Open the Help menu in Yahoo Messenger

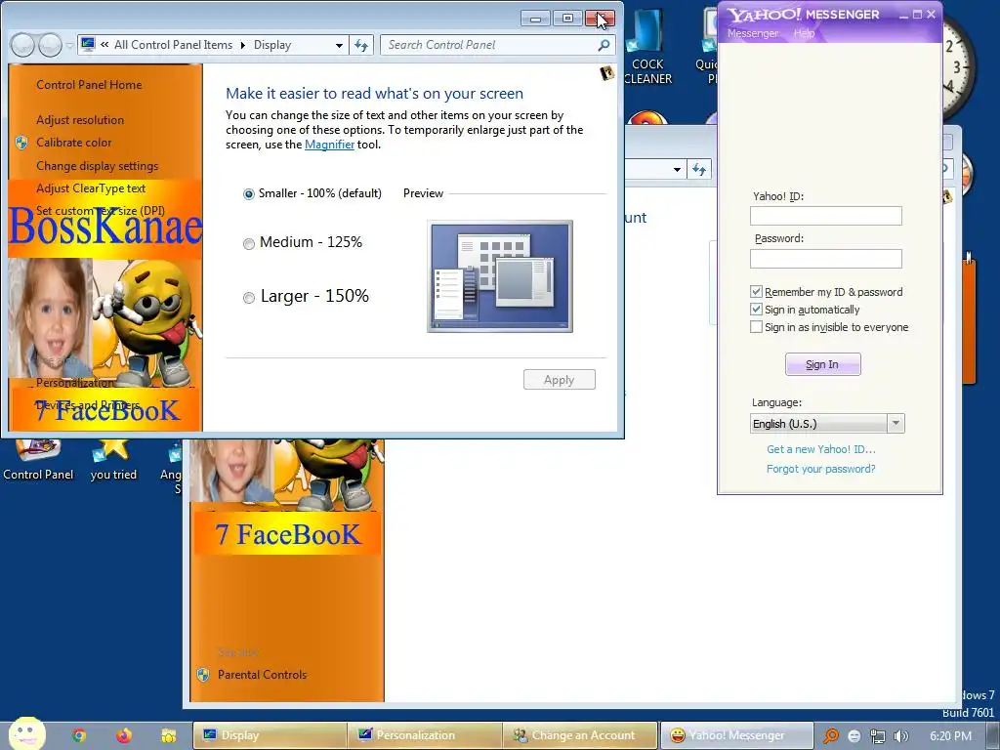(x=804, y=33)
